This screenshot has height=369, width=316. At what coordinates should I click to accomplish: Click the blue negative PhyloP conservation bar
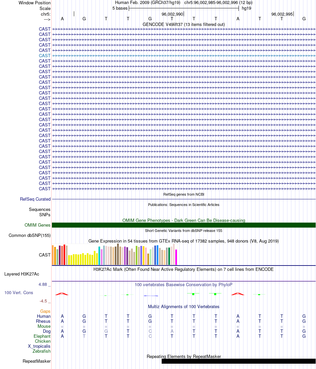151,295
